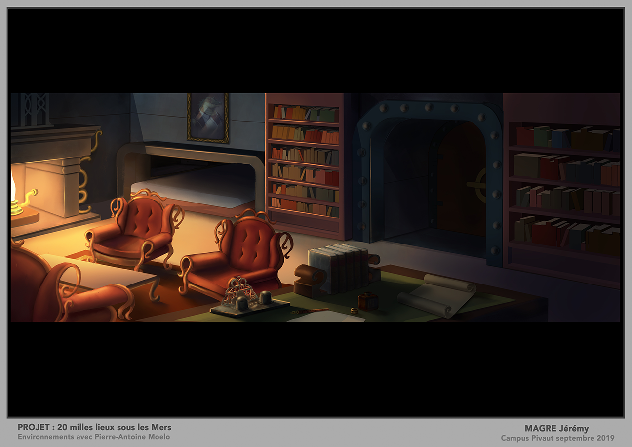Click the author name 'MAGRE Jérémy'
This screenshot has width=632, height=447.
[x=556, y=428]
